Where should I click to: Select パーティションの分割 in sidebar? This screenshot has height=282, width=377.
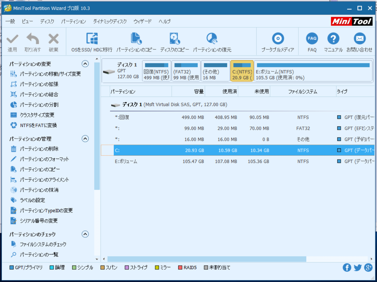pos(34,105)
